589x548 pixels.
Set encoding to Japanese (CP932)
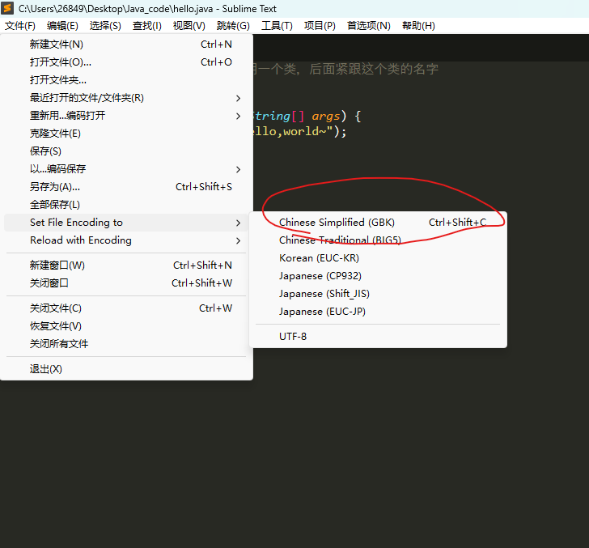(x=378, y=276)
